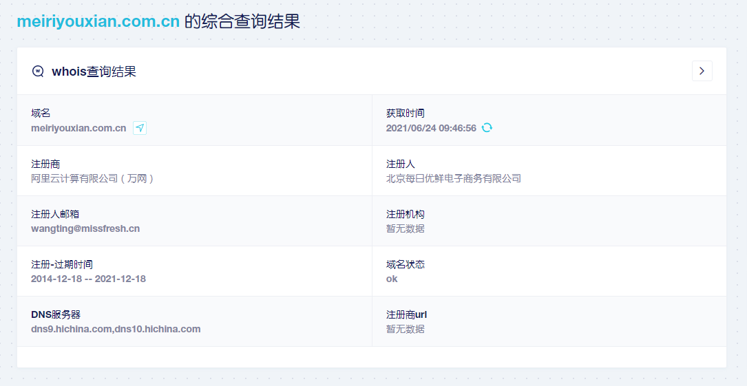Click the domain status value ok
This screenshot has height=386, width=747.
coord(392,279)
